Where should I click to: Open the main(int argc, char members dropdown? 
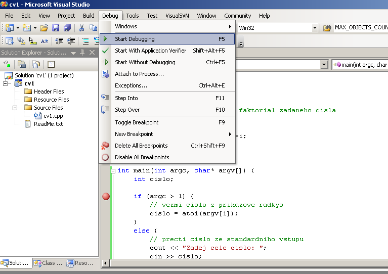[360, 65]
